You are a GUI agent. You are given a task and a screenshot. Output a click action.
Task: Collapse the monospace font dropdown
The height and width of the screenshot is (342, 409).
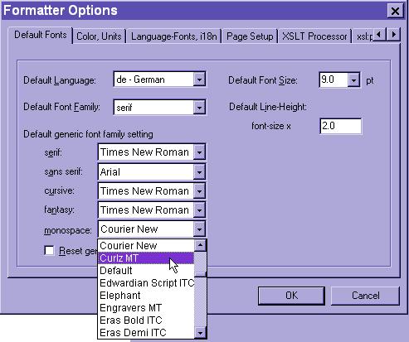click(x=199, y=229)
